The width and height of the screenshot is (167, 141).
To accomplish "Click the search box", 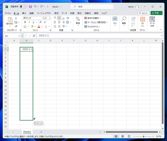I will pyautogui.click(x=92, y=7).
